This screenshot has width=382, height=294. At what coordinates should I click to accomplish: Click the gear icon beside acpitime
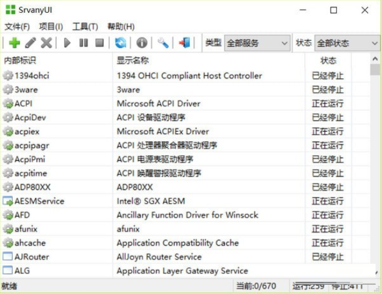(8, 173)
